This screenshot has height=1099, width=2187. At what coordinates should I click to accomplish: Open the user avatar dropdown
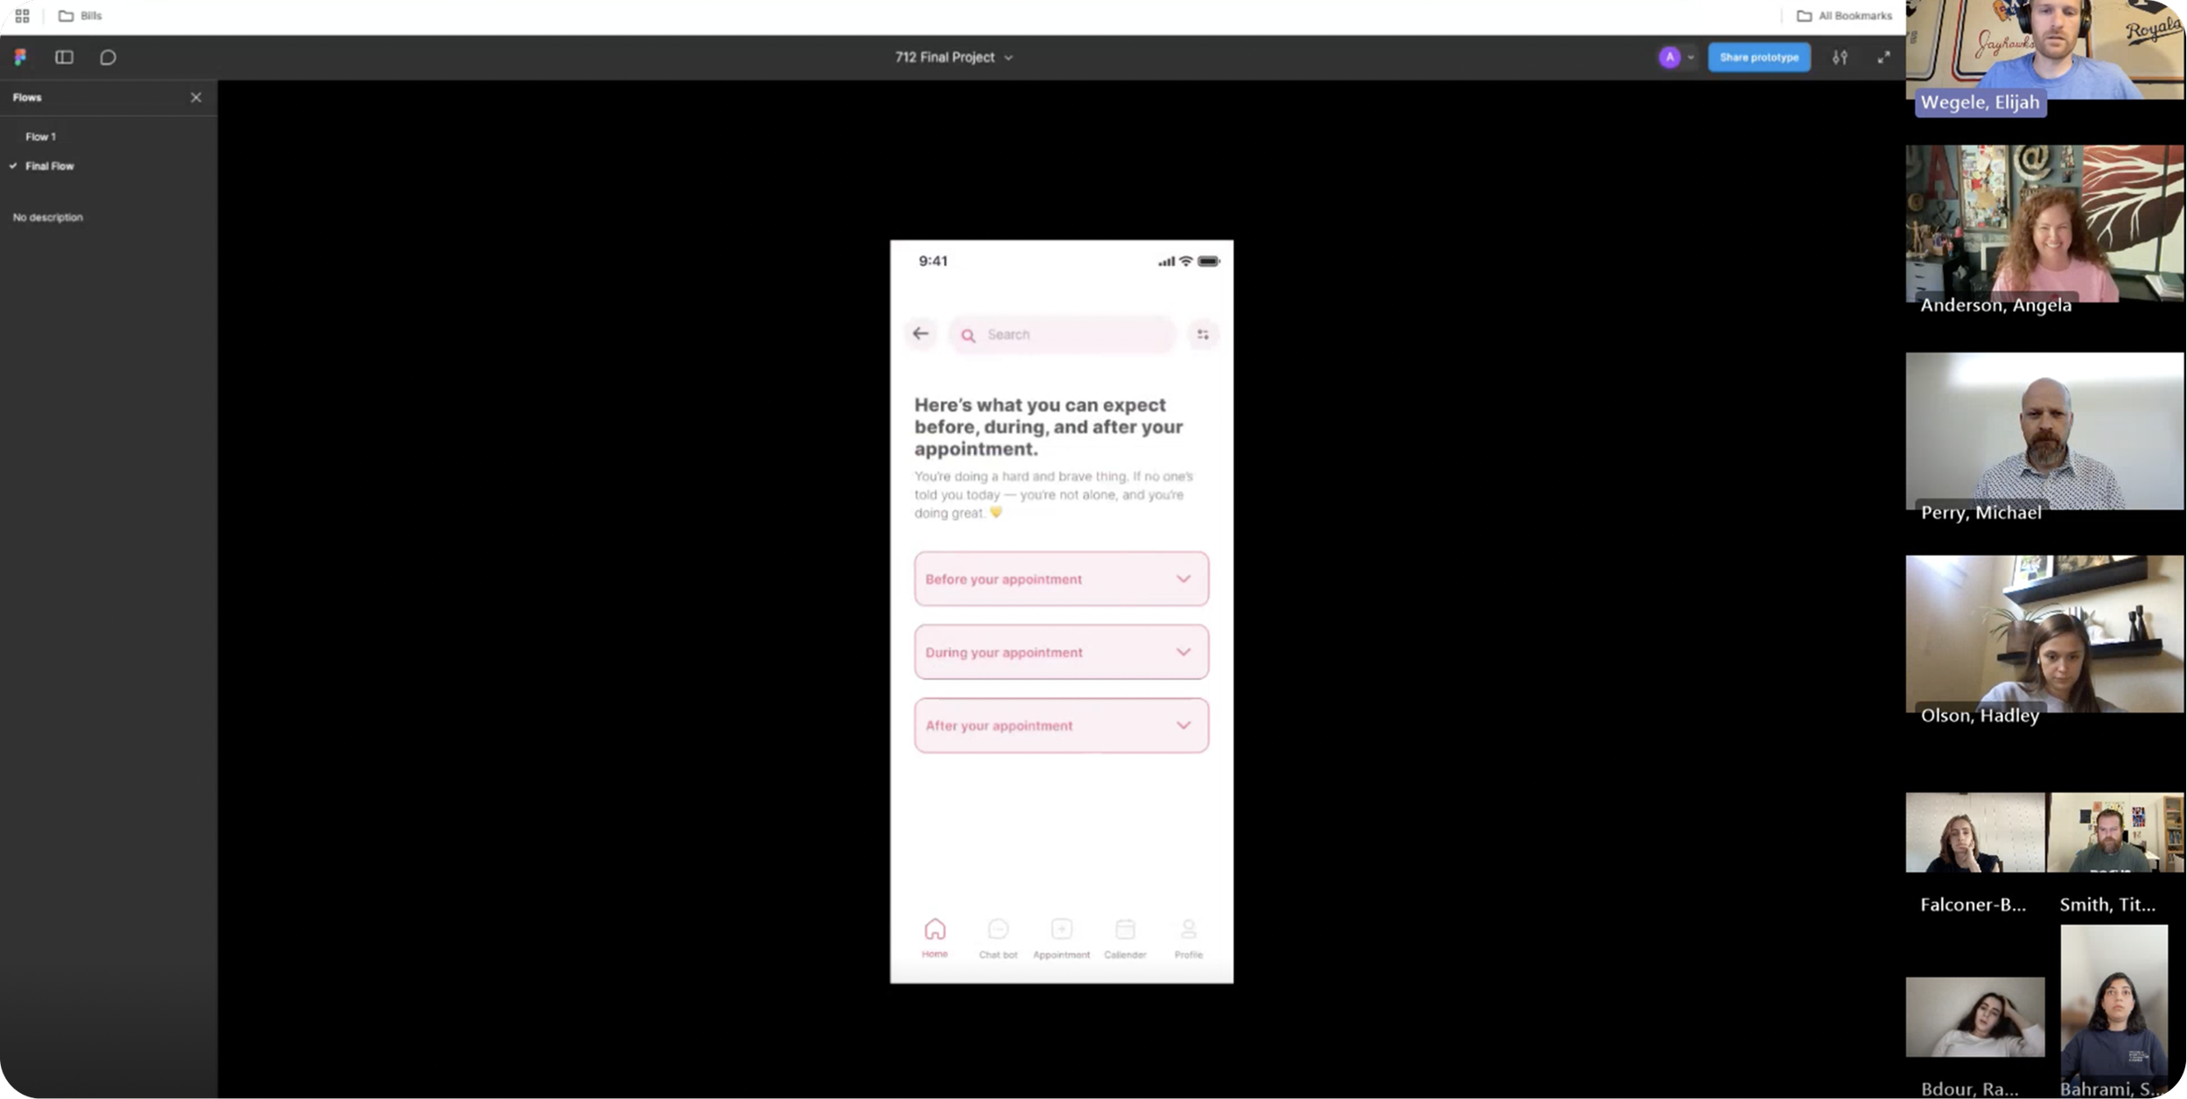(x=1676, y=58)
